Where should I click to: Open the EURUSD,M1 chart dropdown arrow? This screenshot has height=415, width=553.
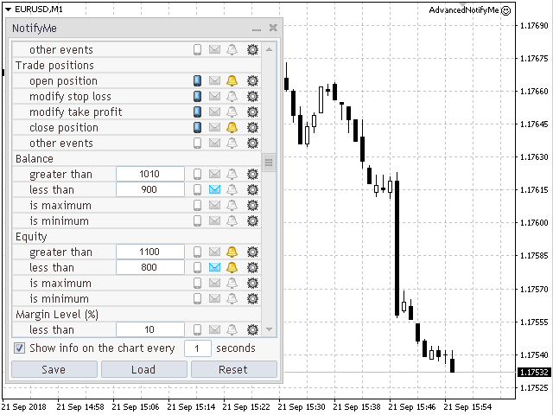click(8, 10)
